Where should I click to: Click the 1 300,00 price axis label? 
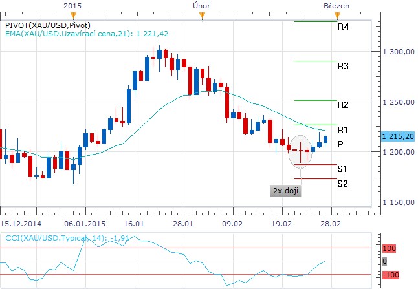click(398, 52)
